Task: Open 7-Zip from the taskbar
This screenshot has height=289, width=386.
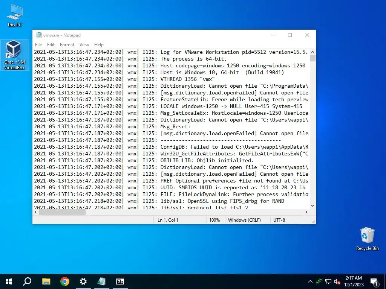Action: 120,281
